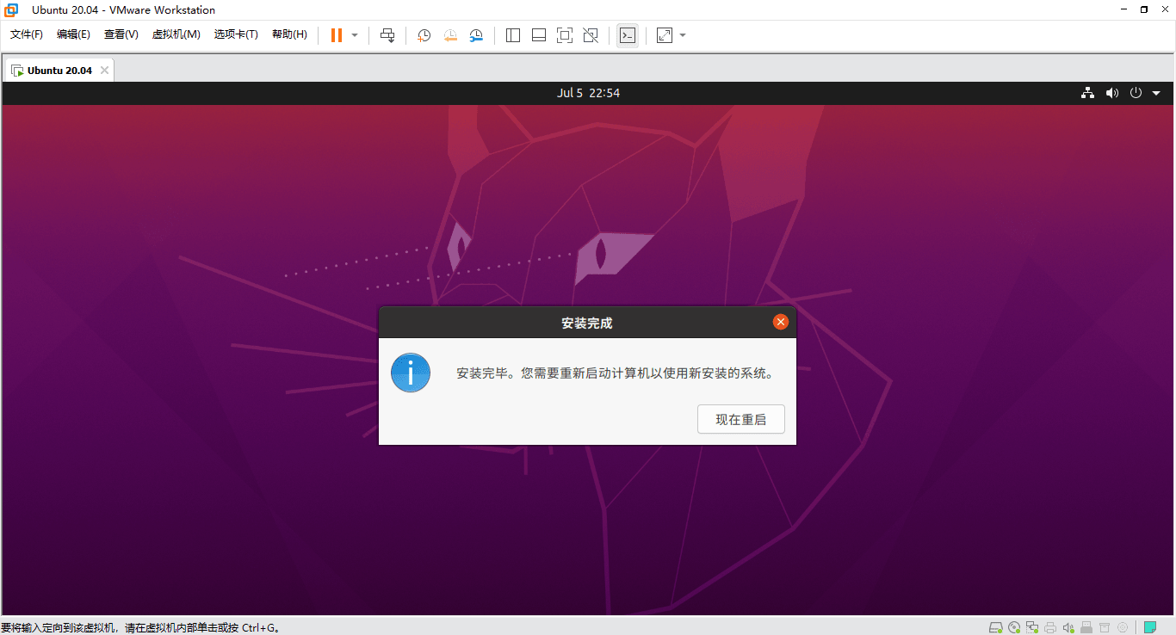Switch to Unity mode

pos(591,35)
